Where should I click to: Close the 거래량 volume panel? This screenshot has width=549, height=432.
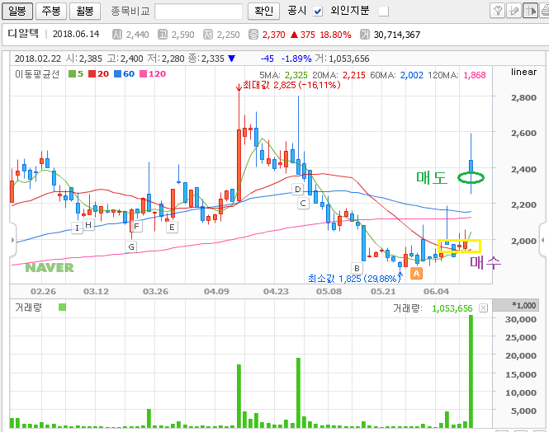click(483, 308)
